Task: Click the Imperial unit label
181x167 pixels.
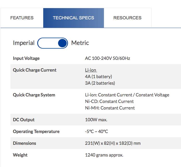Action: click(x=24, y=43)
